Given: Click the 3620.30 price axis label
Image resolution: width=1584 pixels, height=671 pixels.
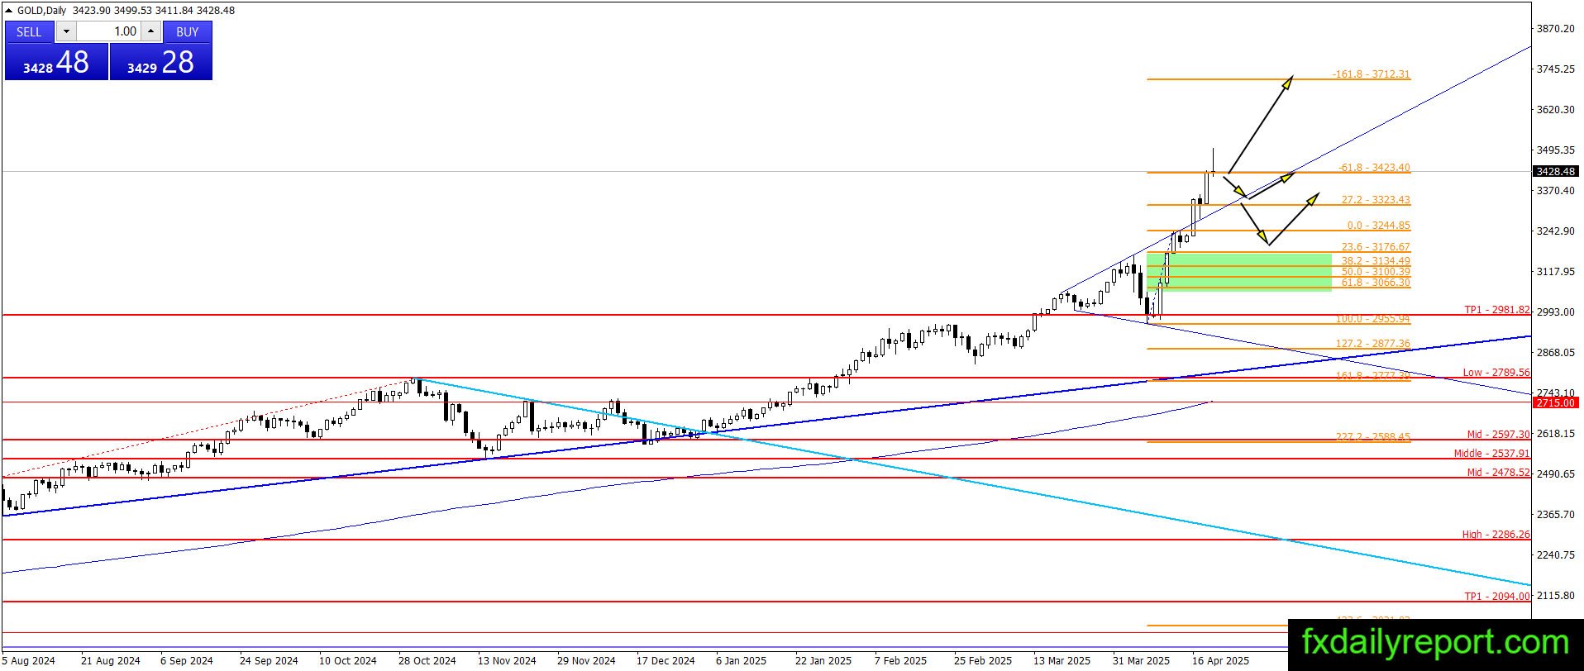Looking at the screenshot, I should [x=1555, y=110].
